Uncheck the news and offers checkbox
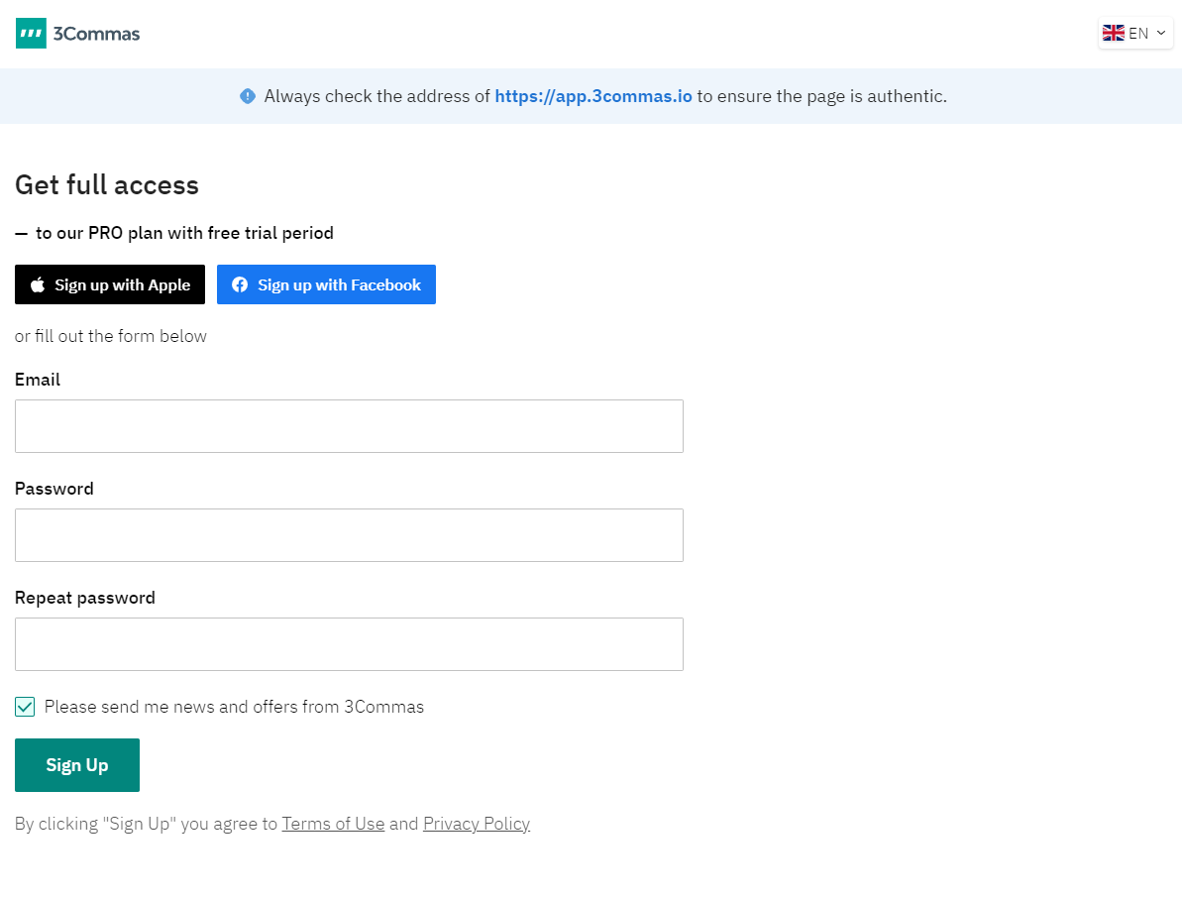This screenshot has width=1182, height=900. coord(25,707)
